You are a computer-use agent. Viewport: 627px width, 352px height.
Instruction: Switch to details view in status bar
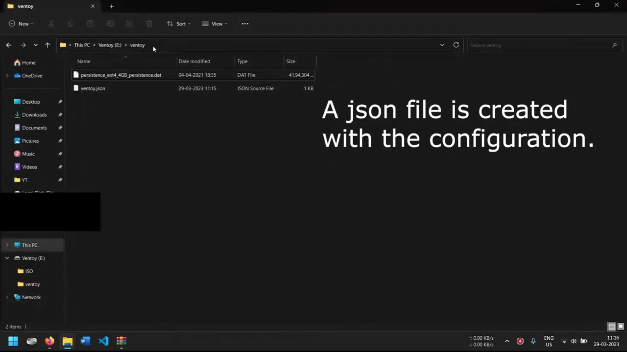611,326
